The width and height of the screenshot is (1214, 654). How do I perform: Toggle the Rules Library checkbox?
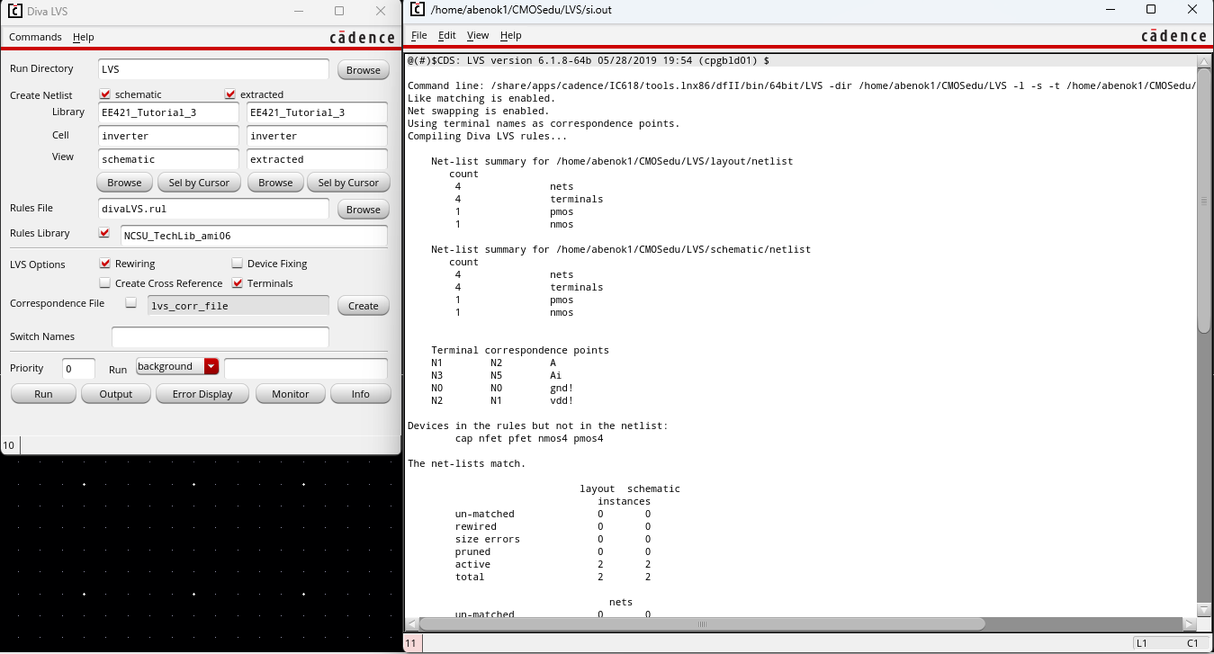tap(105, 233)
